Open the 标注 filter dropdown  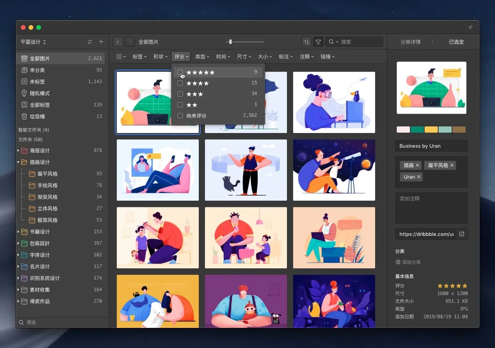click(286, 56)
